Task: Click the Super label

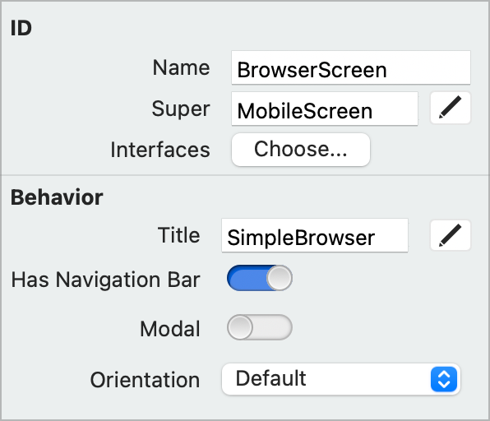Action: [x=181, y=109]
